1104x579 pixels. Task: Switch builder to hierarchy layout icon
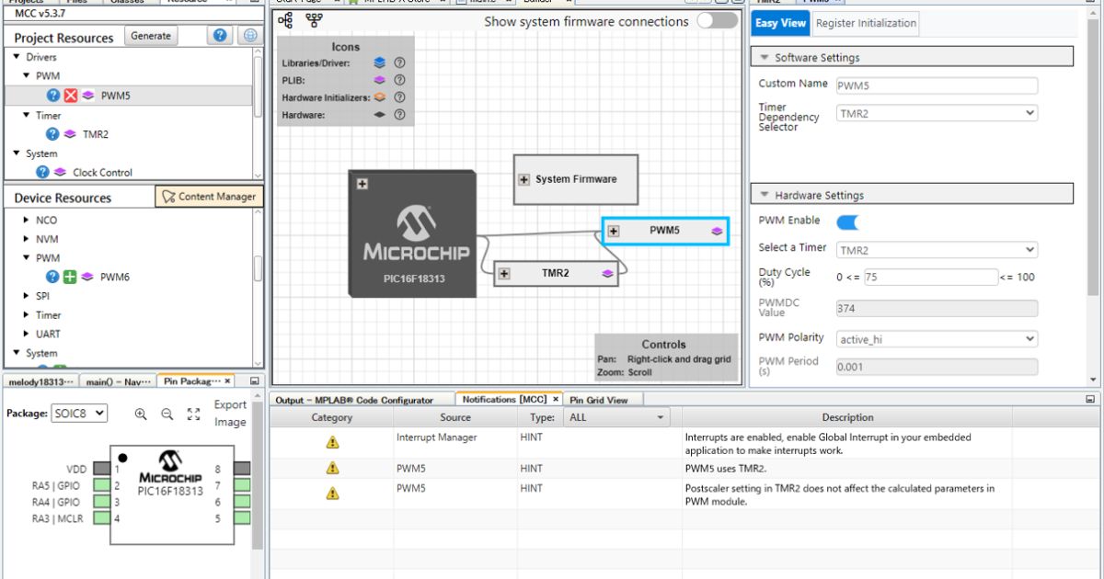pos(314,20)
